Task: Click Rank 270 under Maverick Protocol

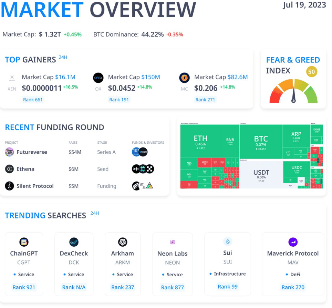Action: tap(293, 287)
